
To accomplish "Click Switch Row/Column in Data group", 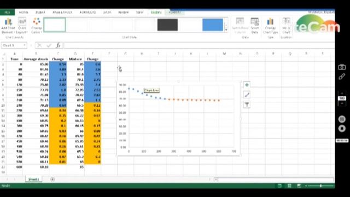I will pyautogui.click(x=240, y=26).
